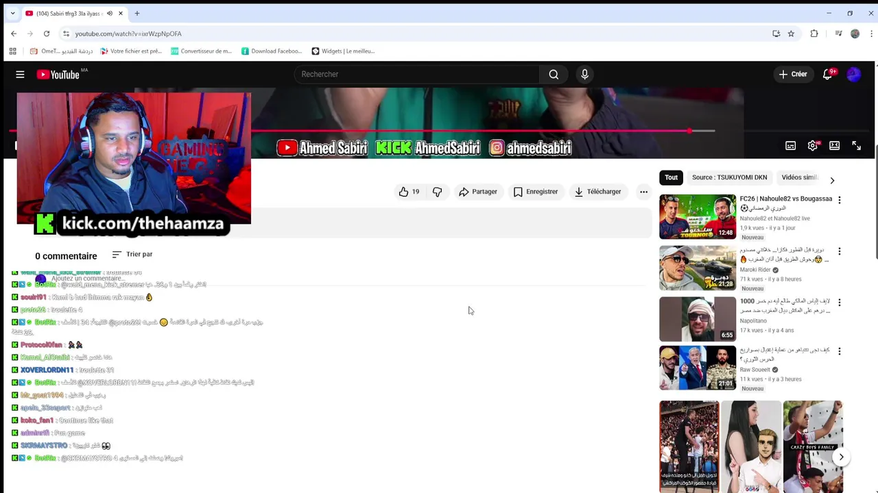Open options for FC26 Nahoule82 video
This screenshot has width=878, height=493.
839,200
